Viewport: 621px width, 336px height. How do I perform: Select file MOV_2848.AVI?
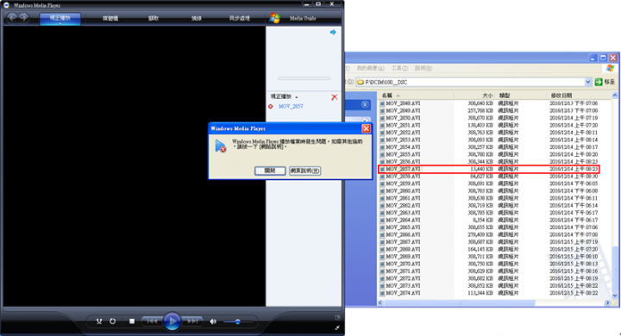pyautogui.click(x=403, y=103)
